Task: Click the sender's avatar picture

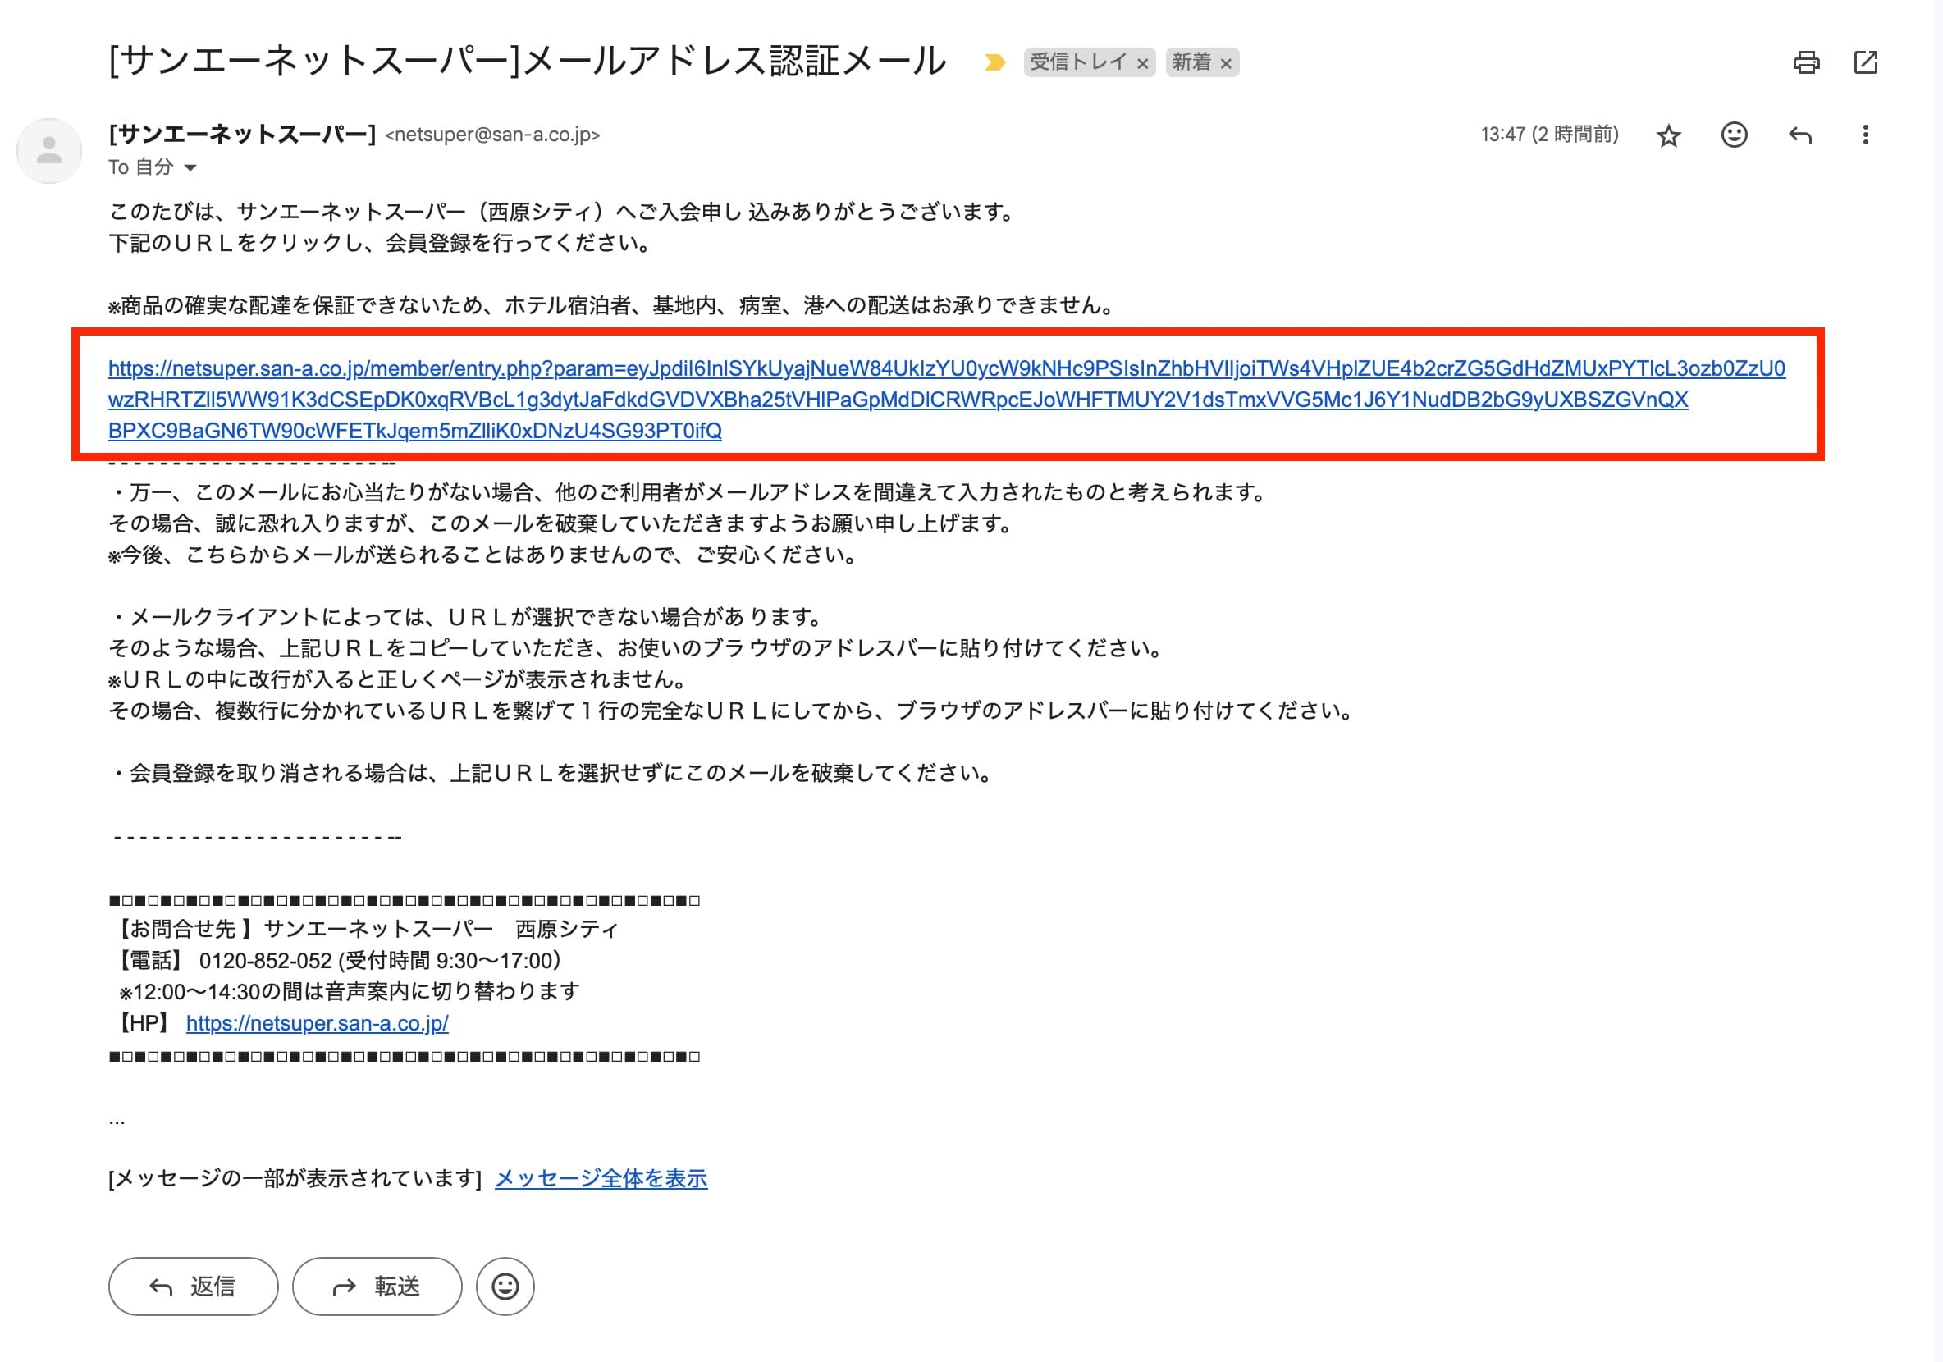Action: 49,151
